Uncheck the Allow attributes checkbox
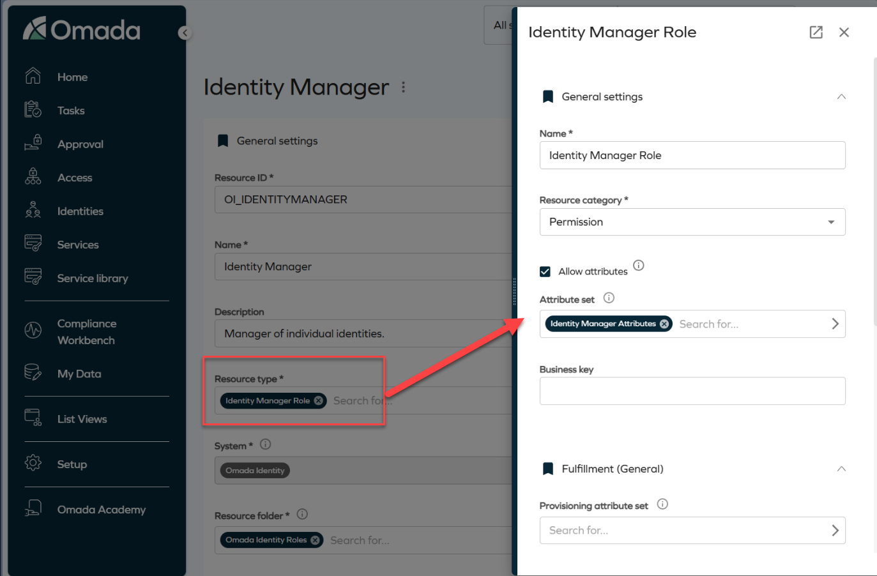 545,271
